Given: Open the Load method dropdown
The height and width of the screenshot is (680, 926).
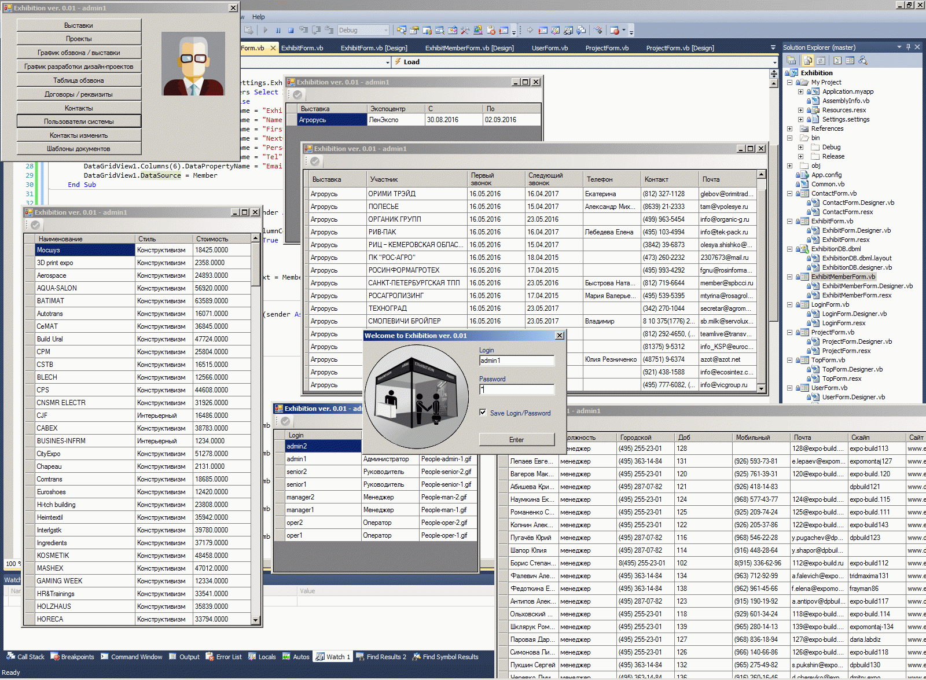Looking at the screenshot, I should (x=774, y=62).
